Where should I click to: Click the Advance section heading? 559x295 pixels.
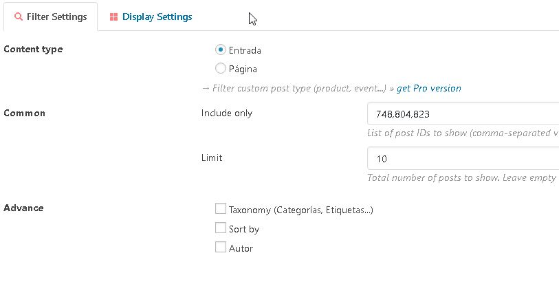tap(23, 208)
